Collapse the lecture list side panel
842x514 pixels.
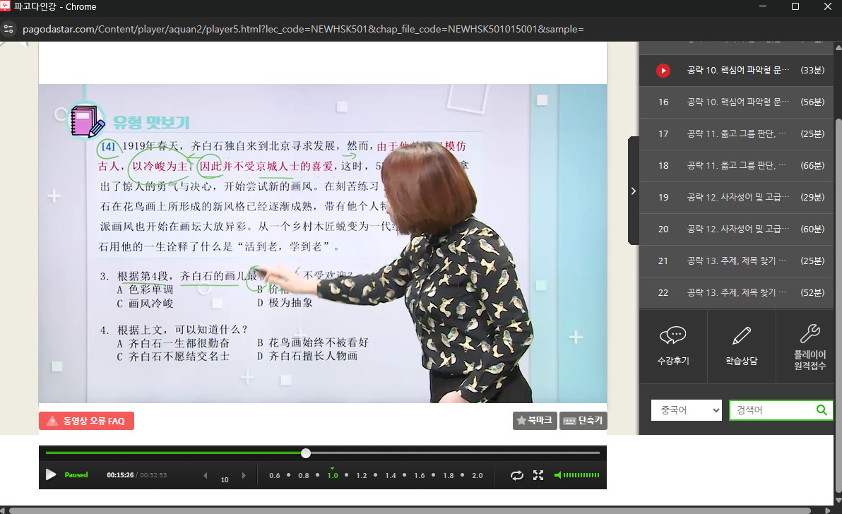click(634, 191)
